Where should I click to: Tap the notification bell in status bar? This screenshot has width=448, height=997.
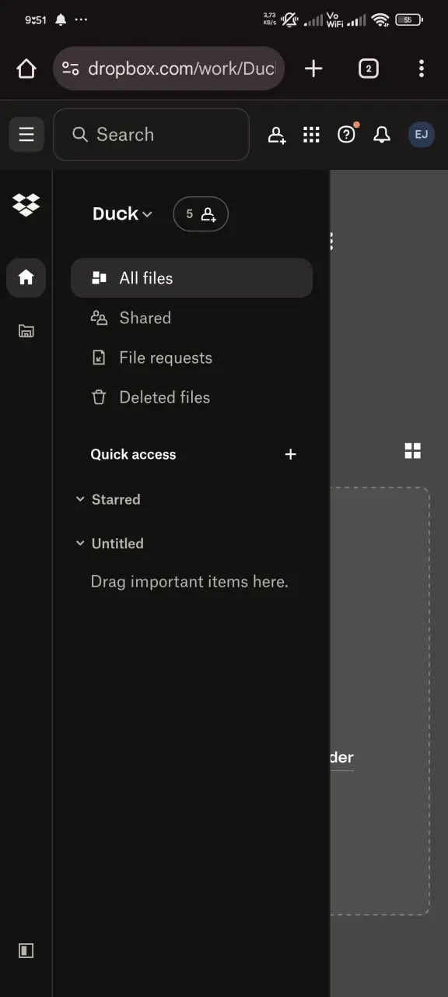point(61,19)
